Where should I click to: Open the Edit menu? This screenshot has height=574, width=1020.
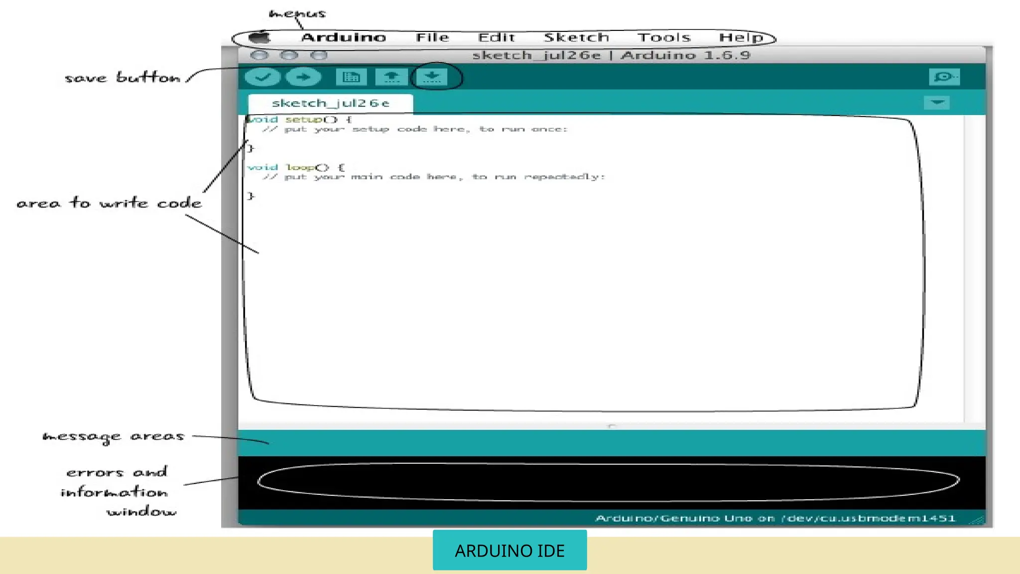(x=496, y=37)
